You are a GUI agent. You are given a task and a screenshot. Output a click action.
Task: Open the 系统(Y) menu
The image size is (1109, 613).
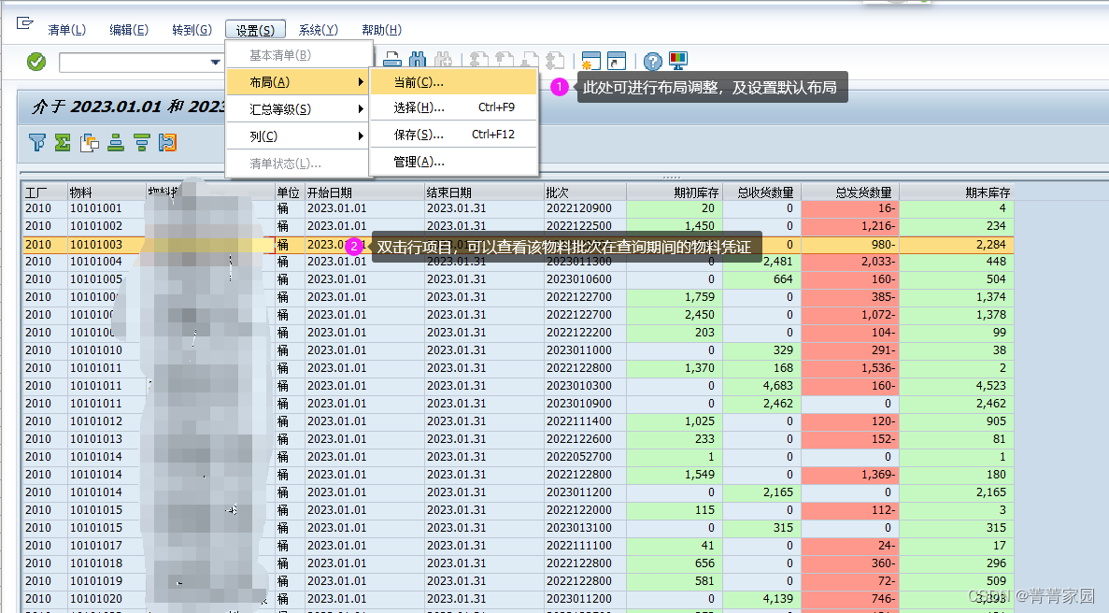pyautogui.click(x=317, y=29)
